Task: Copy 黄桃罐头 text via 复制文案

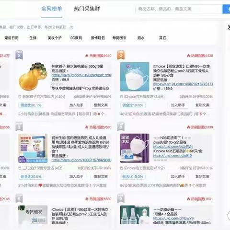Action: 101,105
